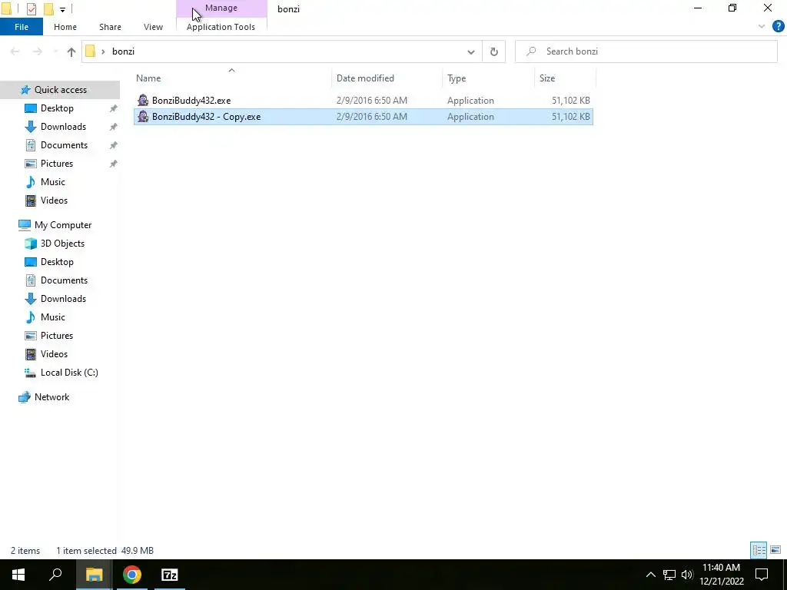This screenshot has width=787, height=590.
Task: Click the Manage contextual tab header
Action: point(221,8)
